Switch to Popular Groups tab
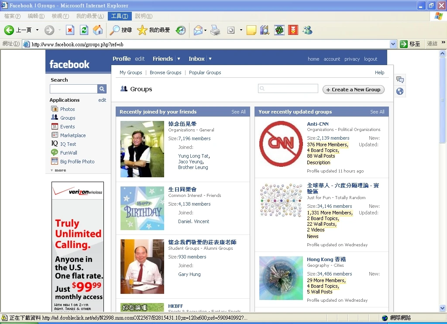 [205, 72]
